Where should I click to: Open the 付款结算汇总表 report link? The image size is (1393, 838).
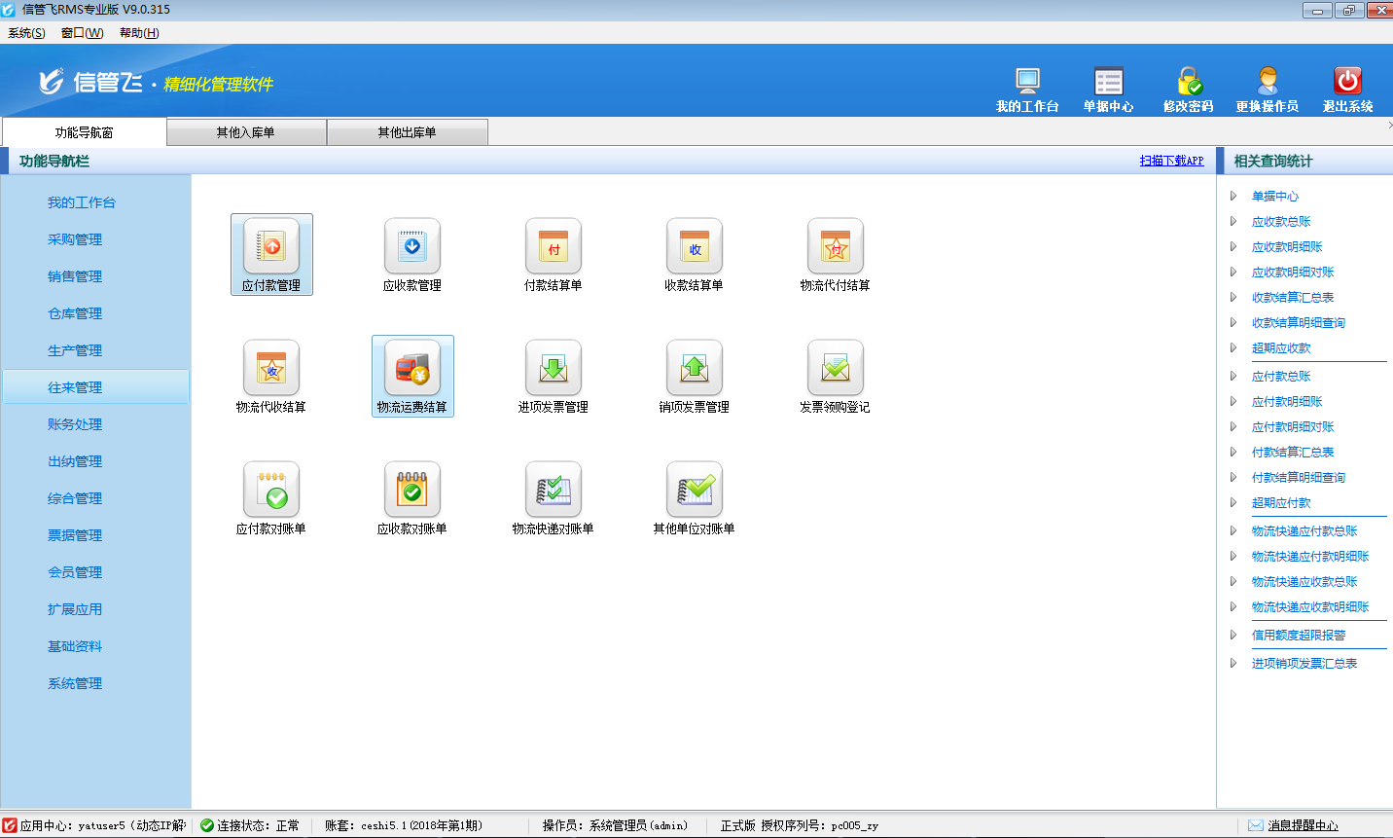point(1292,453)
